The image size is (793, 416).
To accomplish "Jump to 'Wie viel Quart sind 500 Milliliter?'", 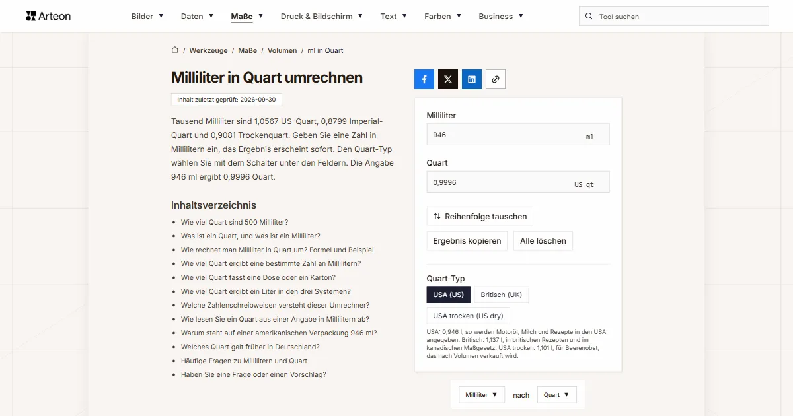I will point(235,222).
